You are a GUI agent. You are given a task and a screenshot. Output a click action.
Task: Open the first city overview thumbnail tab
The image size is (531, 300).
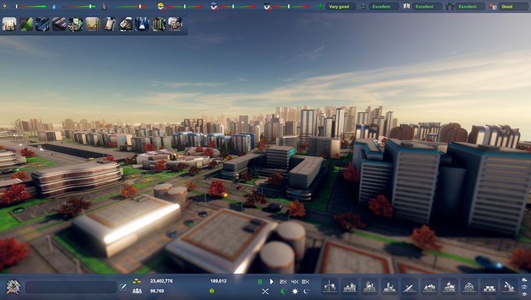pyautogui.click(x=9, y=24)
